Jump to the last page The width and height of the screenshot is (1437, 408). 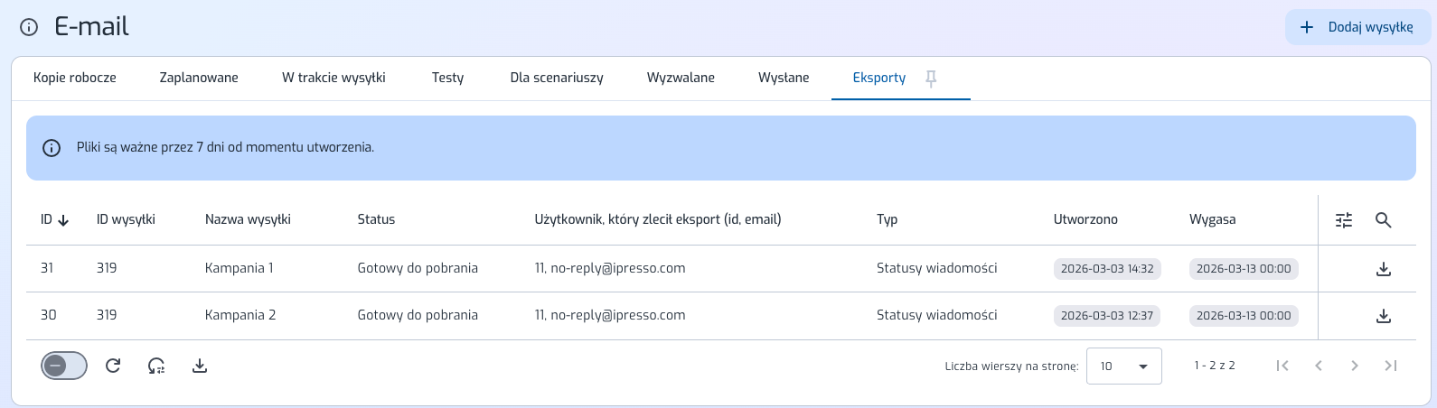tap(1390, 366)
